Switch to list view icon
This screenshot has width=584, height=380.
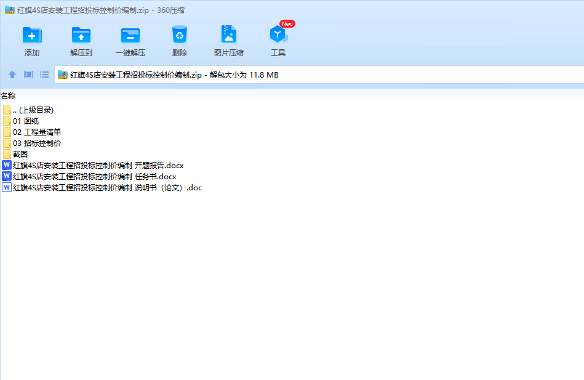click(44, 75)
